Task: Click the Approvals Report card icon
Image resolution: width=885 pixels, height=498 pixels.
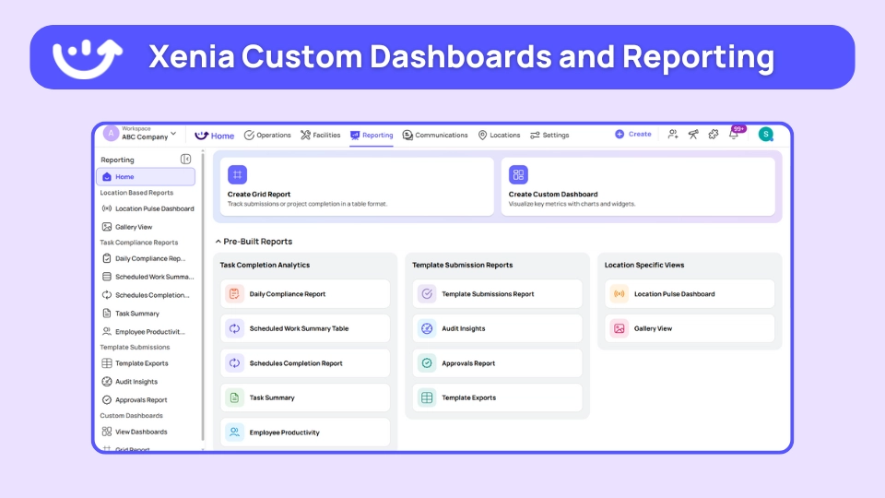Action: point(427,363)
